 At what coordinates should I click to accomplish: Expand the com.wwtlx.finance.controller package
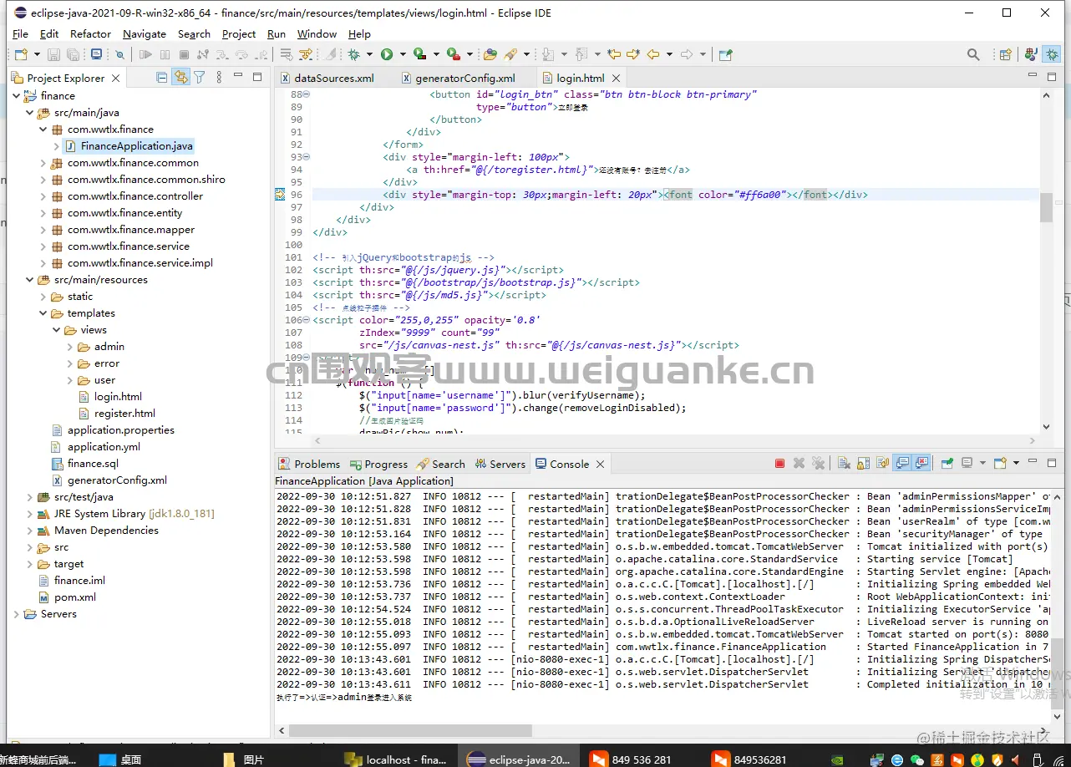(43, 196)
